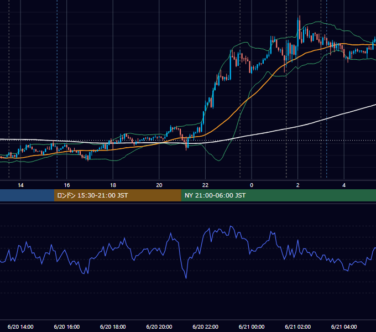
Task: Click the 6/21 02:00 date label
Action: coord(298,326)
